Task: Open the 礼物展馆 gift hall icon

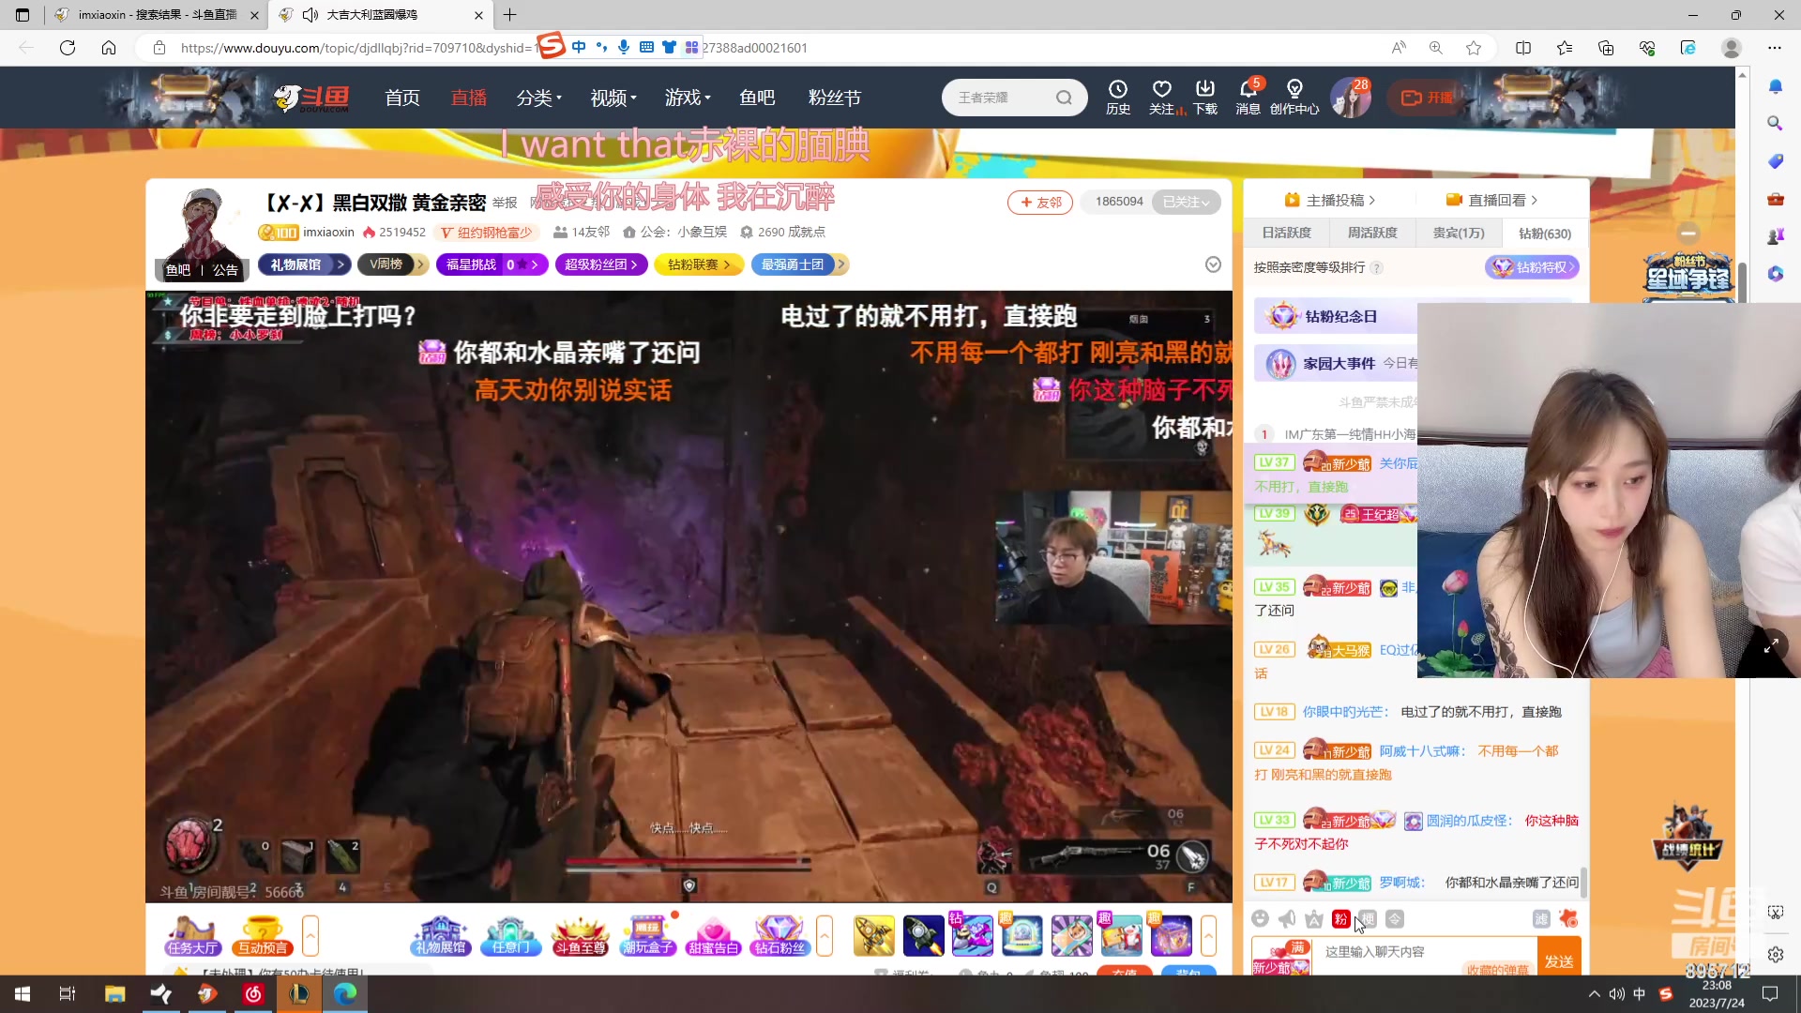Action: pos(439,935)
